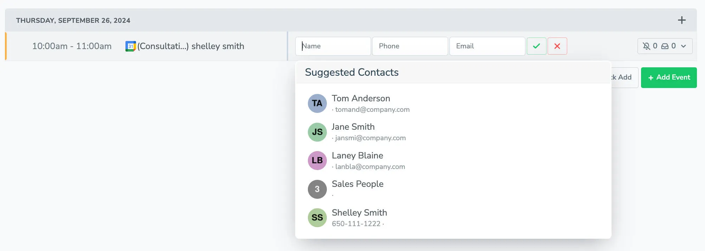Screen dimensions: 705x251
Task: Click the green Add Event button
Action: pos(668,77)
